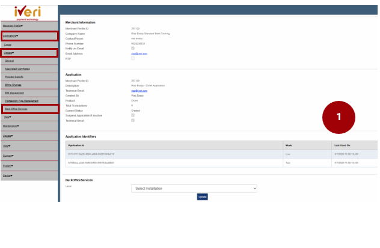Toggle the Notify via Email checkbox
This screenshot has height=248, width=380.
point(133,48)
